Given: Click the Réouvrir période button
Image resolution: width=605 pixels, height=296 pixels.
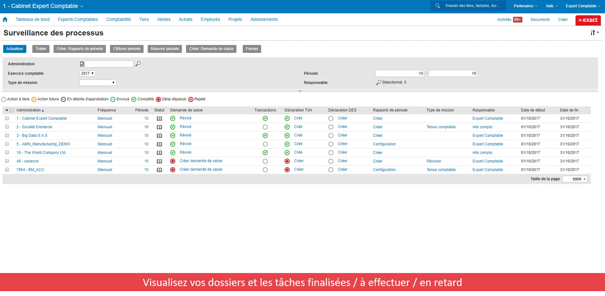Looking at the screenshot, I should coord(165,49).
